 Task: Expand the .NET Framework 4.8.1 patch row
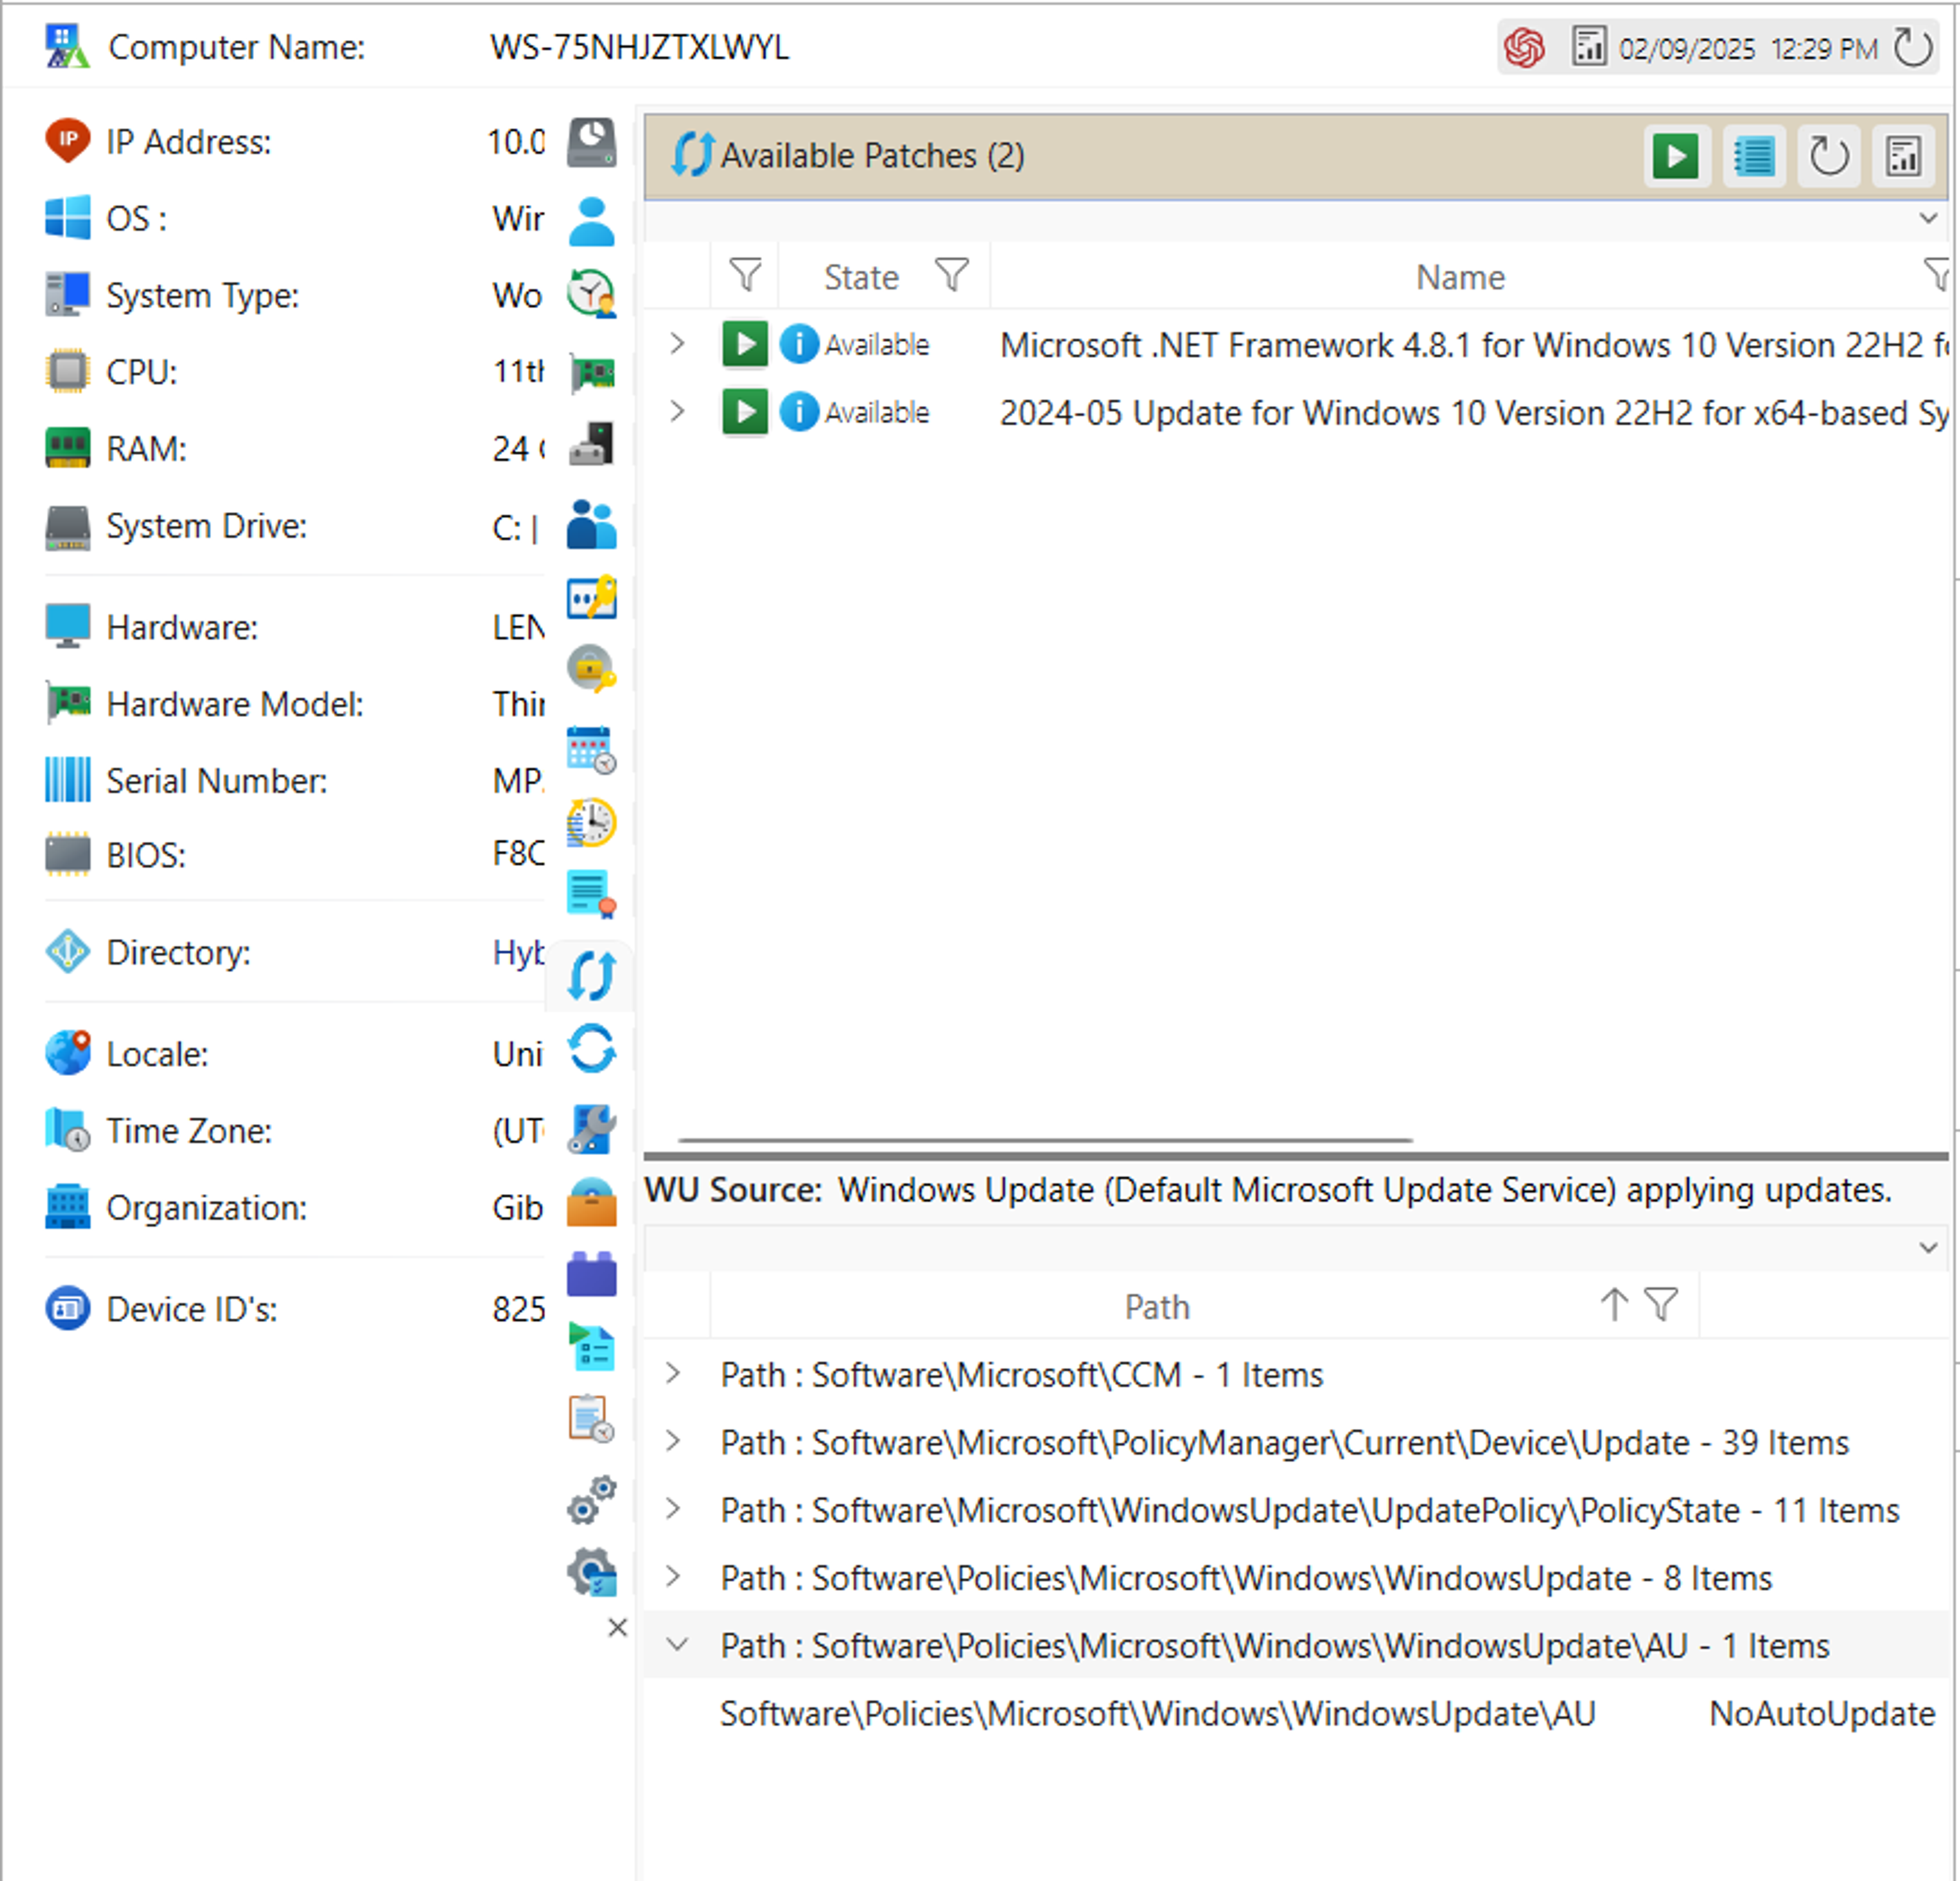(677, 344)
